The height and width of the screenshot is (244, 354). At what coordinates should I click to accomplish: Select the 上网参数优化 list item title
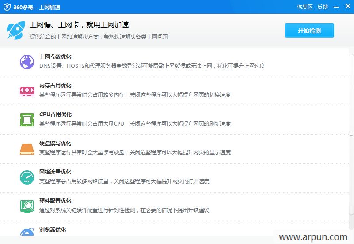55,57
